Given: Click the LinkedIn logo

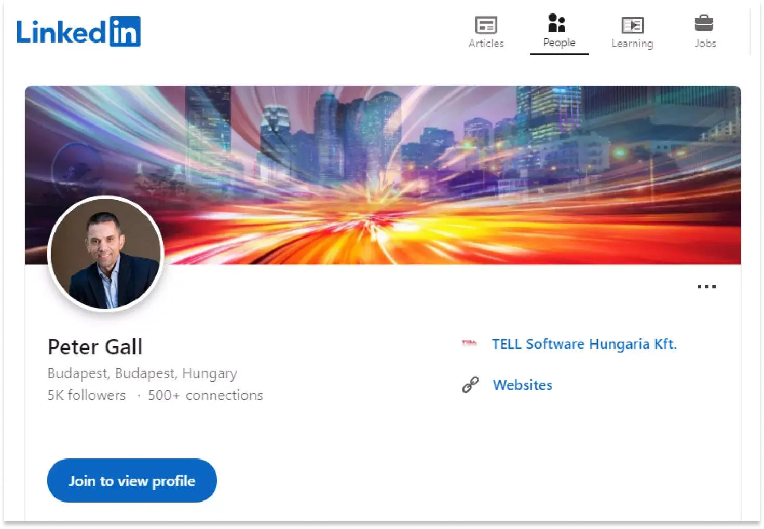Looking at the screenshot, I should 79,31.
